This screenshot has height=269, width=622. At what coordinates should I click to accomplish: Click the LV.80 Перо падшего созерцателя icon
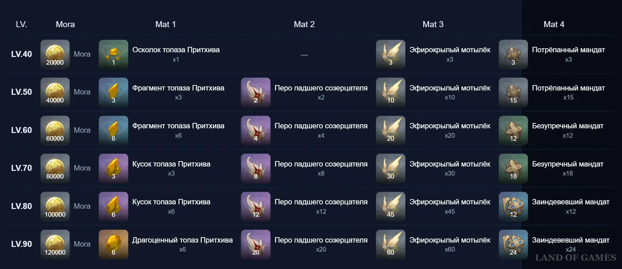[x=255, y=206]
